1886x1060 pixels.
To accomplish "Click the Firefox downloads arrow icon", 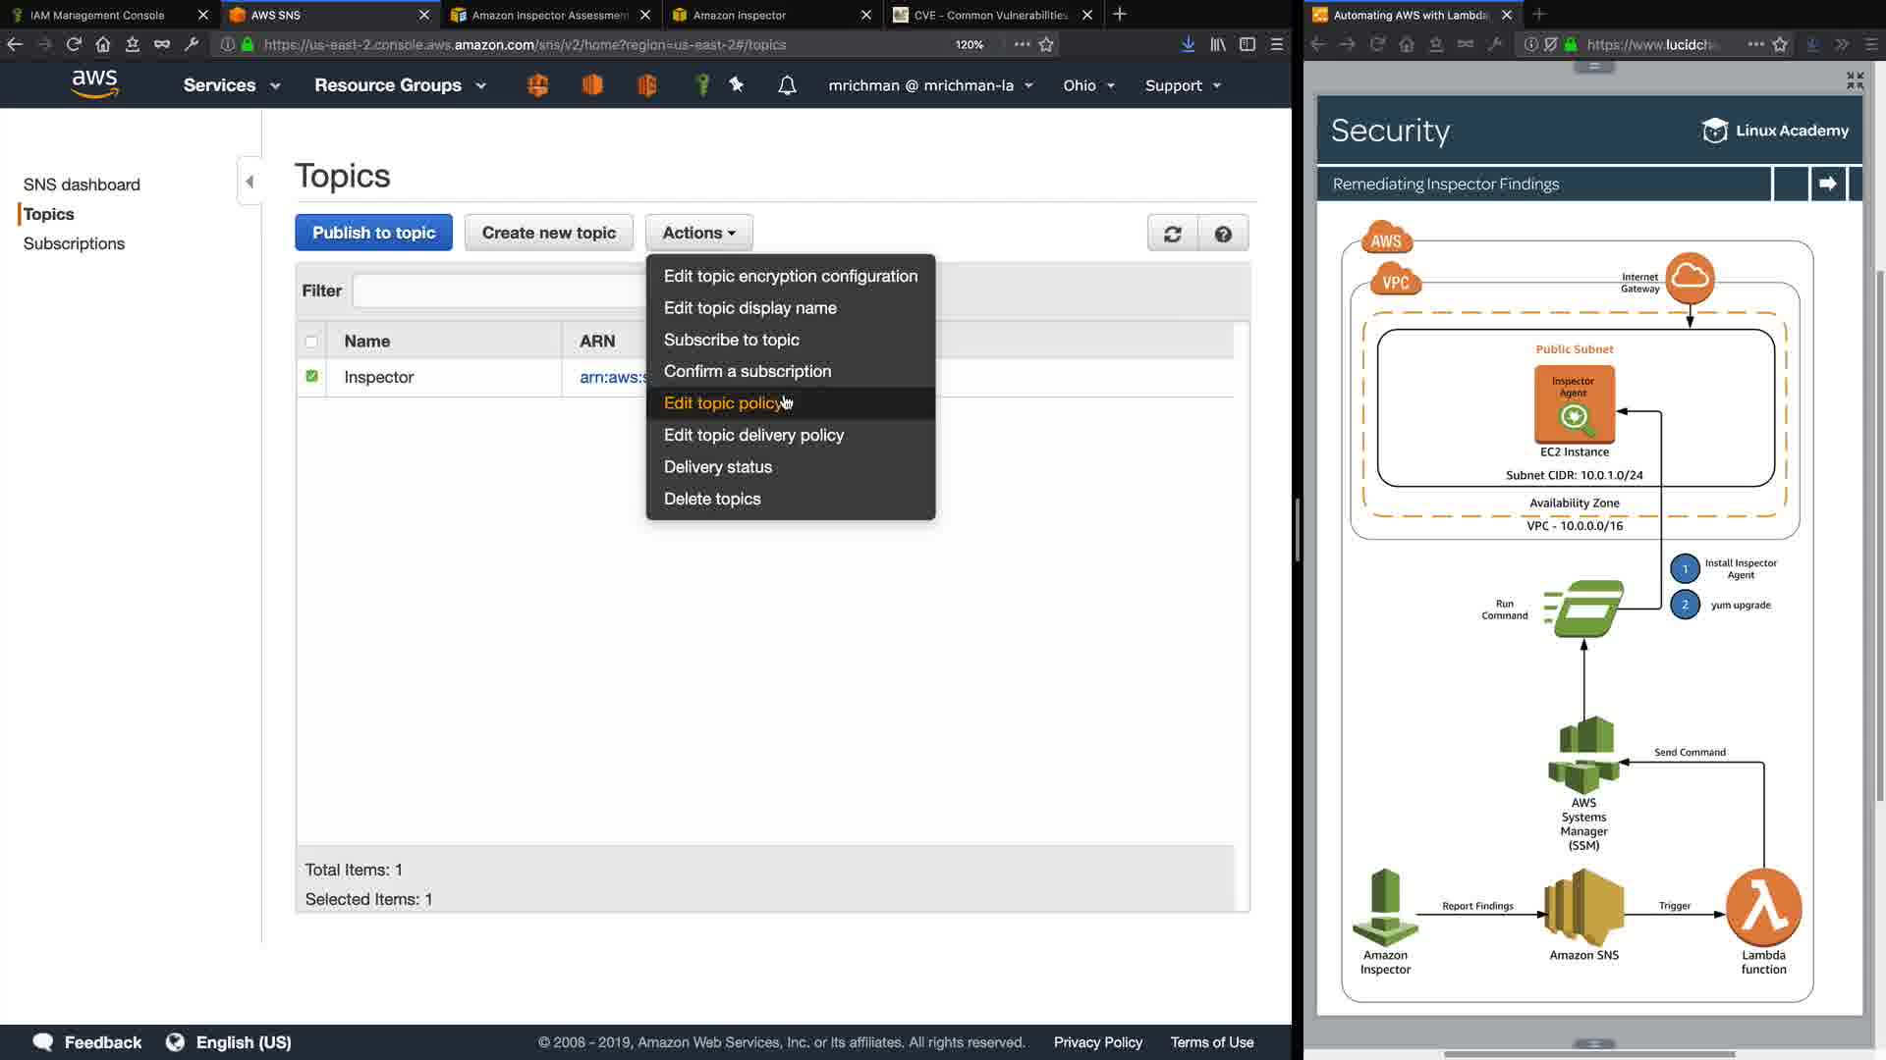I will [1188, 44].
